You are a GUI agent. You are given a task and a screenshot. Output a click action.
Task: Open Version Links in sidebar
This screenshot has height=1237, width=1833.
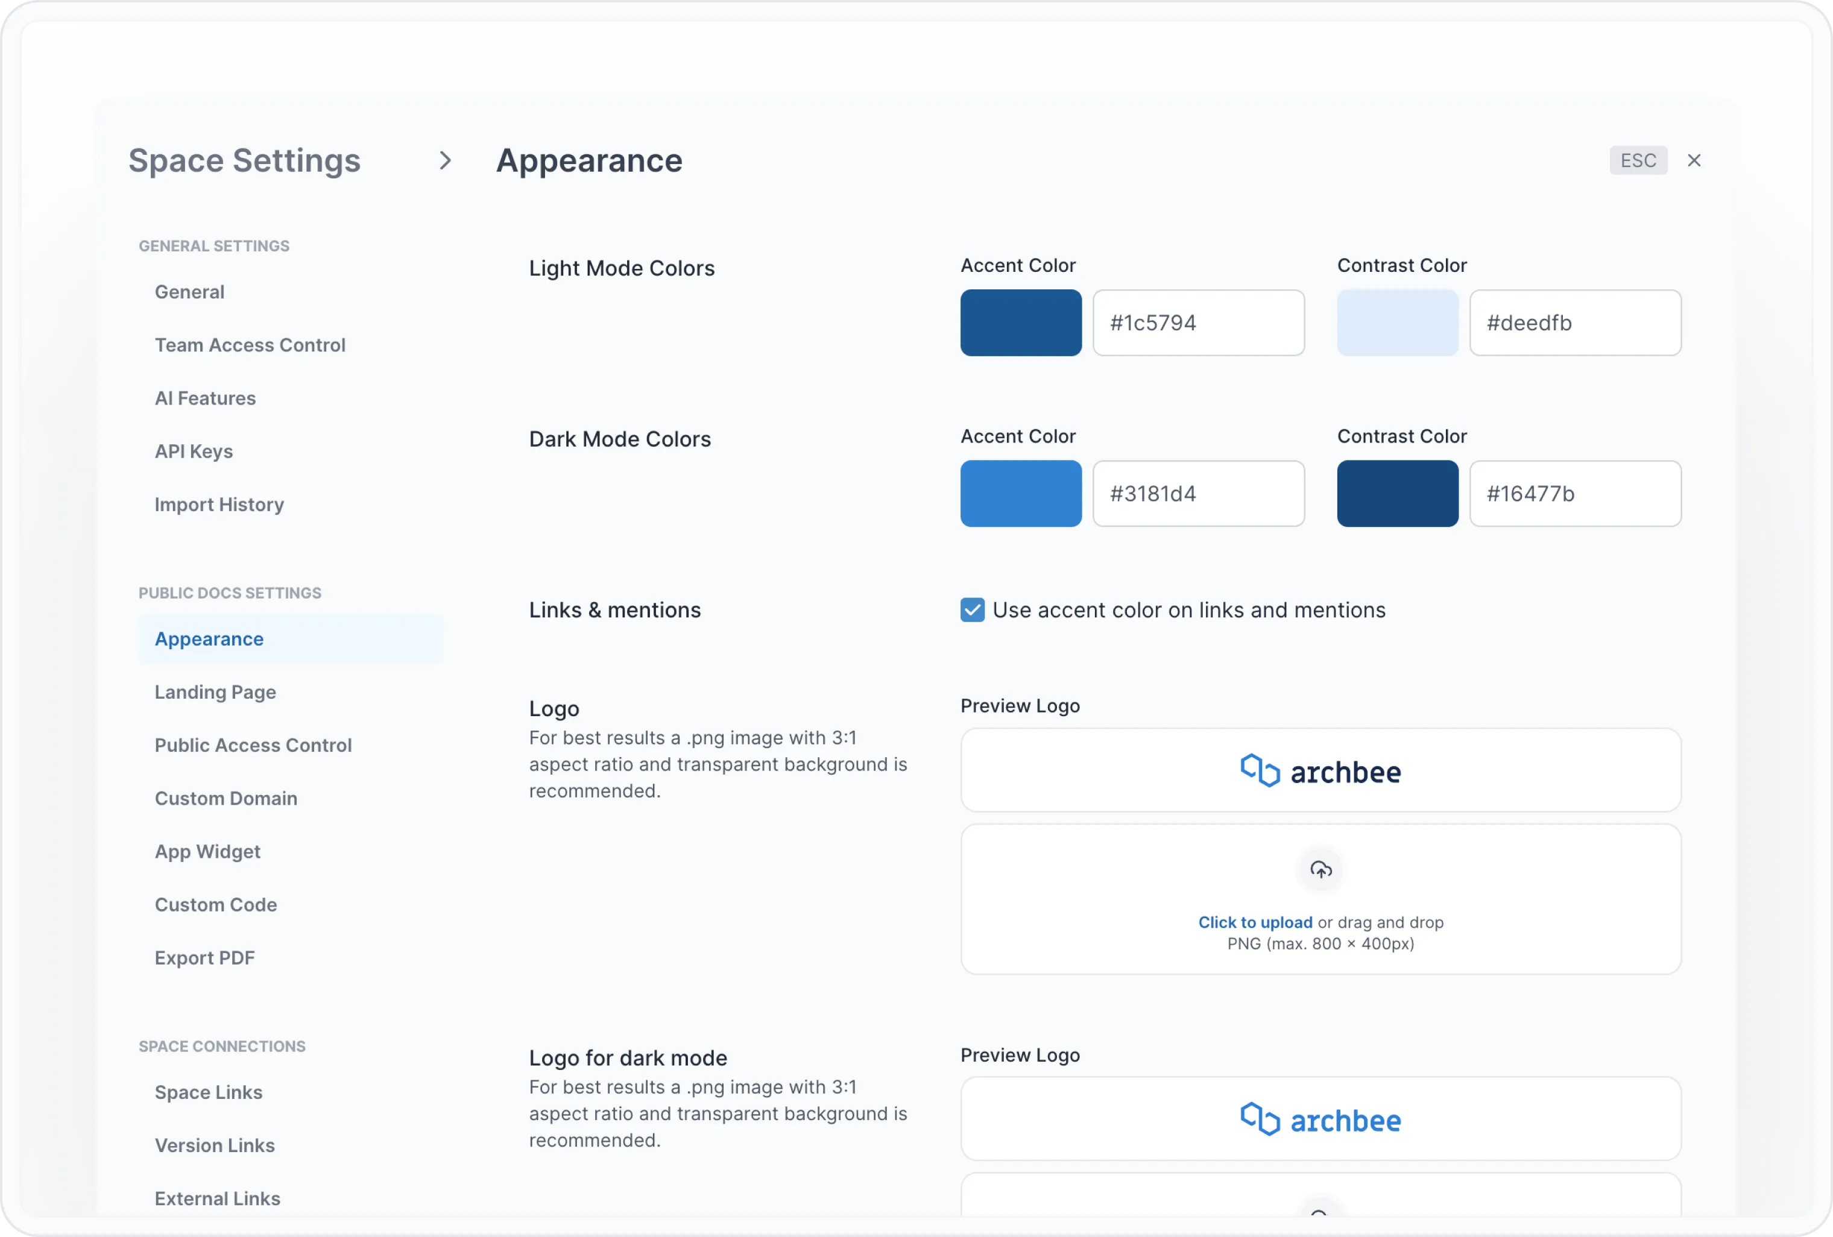[215, 1145]
